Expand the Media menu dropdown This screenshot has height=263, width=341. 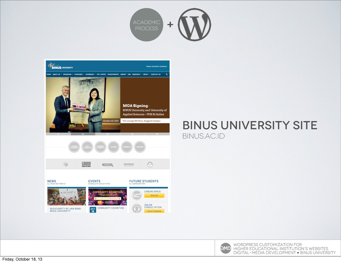tap(146, 74)
